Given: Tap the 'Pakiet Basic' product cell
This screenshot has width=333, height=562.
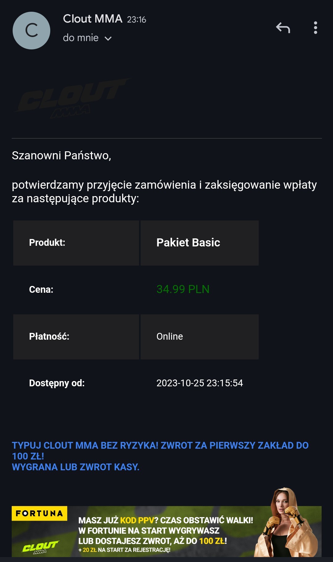Looking at the screenshot, I should click(x=199, y=243).
